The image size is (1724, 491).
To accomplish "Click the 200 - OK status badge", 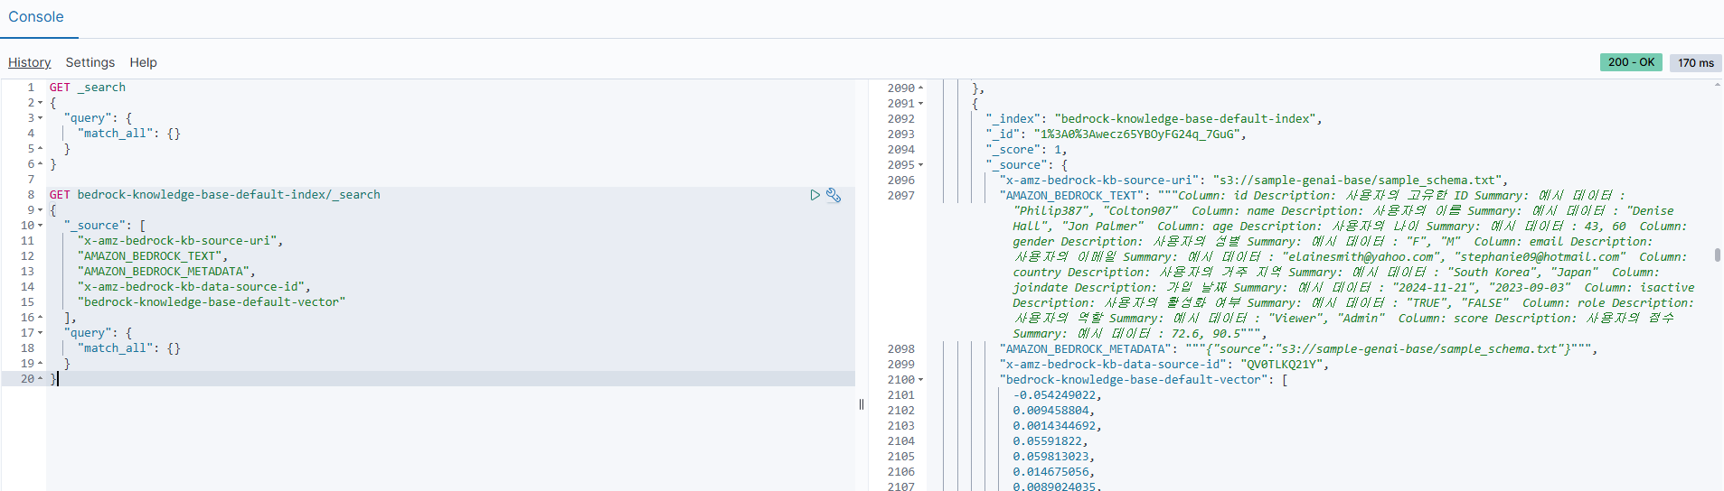I will tap(1631, 62).
